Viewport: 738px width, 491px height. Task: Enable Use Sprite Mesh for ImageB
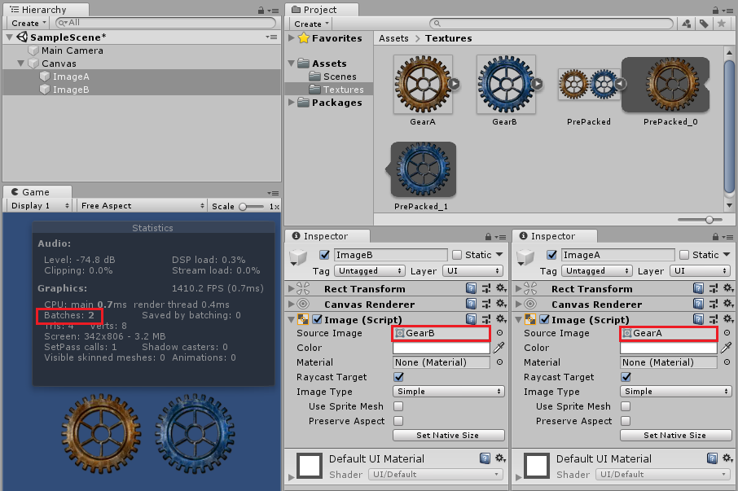click(x=398, y=406)
